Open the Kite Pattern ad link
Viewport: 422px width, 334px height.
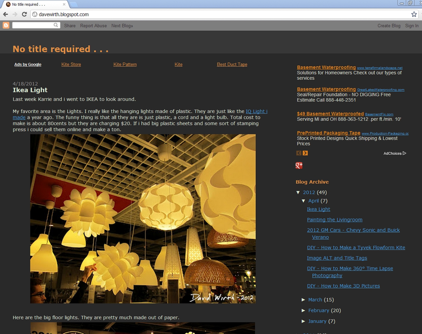pos(125,64)
